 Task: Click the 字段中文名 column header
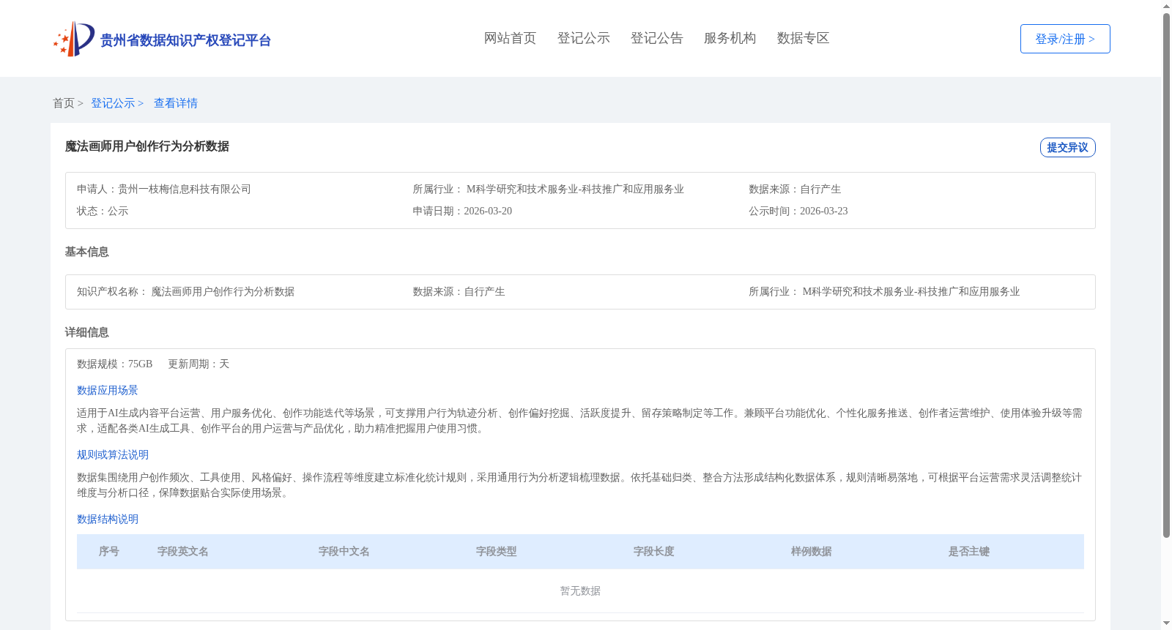(344, 552)
